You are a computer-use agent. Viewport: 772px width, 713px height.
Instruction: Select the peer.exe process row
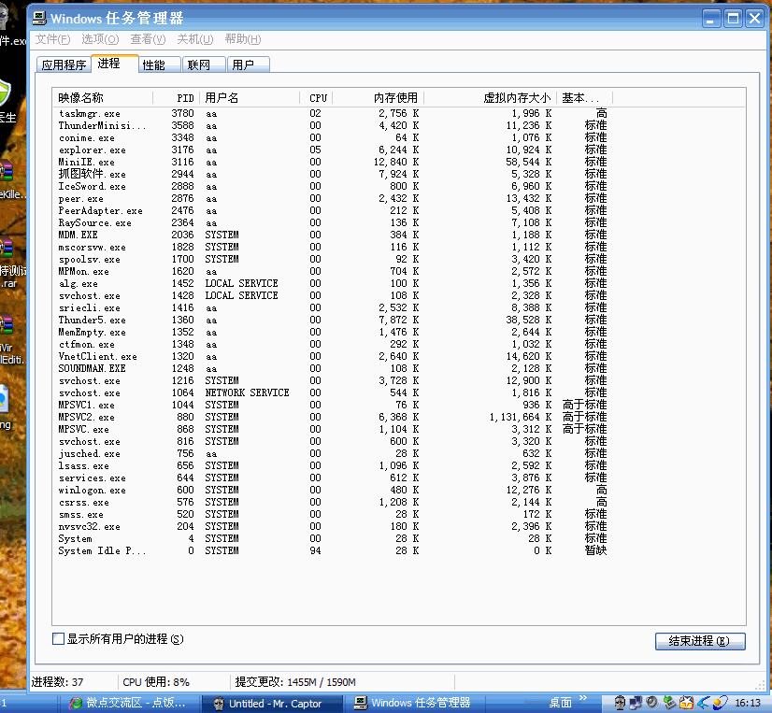tap(333, 198)
